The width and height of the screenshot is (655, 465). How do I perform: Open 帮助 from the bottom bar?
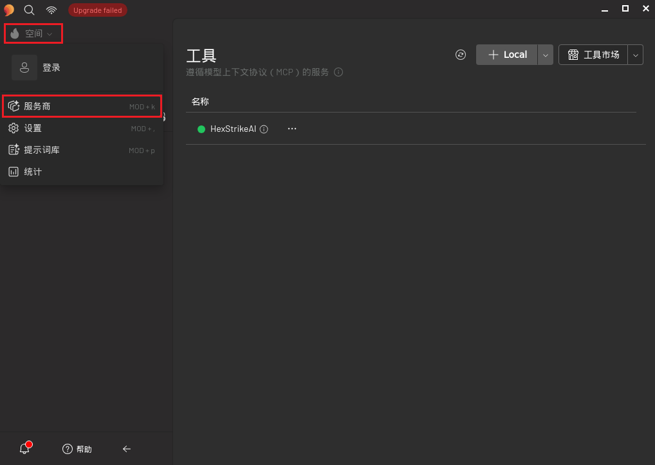pyautogui.click(x=77, y=448)
